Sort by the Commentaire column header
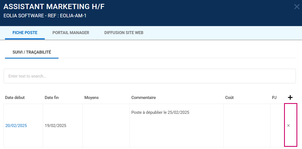 [x=144, y=98]
